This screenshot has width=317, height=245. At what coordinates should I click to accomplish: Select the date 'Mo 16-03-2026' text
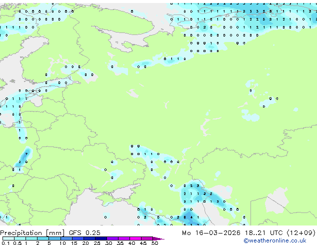click(x=211, y=233)
